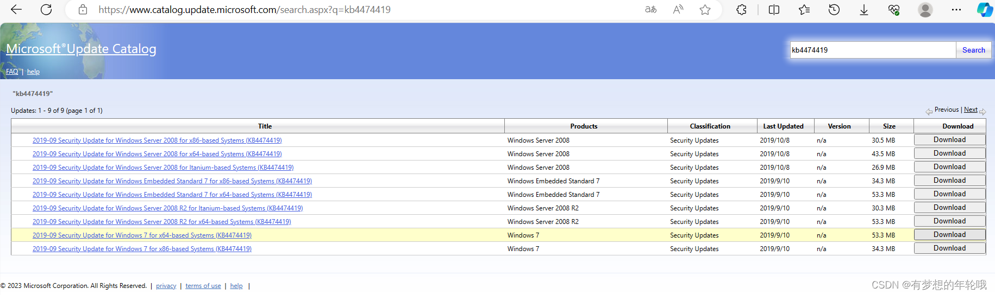This screenshot has height=295, width=995.
Task: Open the Microsoft Update Catalog home link
Action: 81,49
